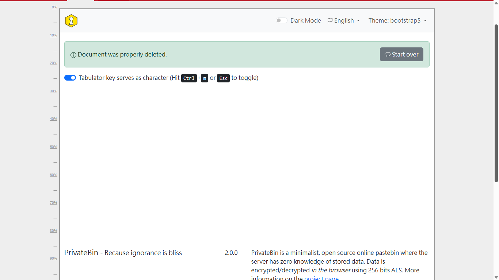This screenshot has width=499, height=280.
Task: Click the caret arrow next to bootstrap5
Action: pyautogui.click(x=425, y=21)
